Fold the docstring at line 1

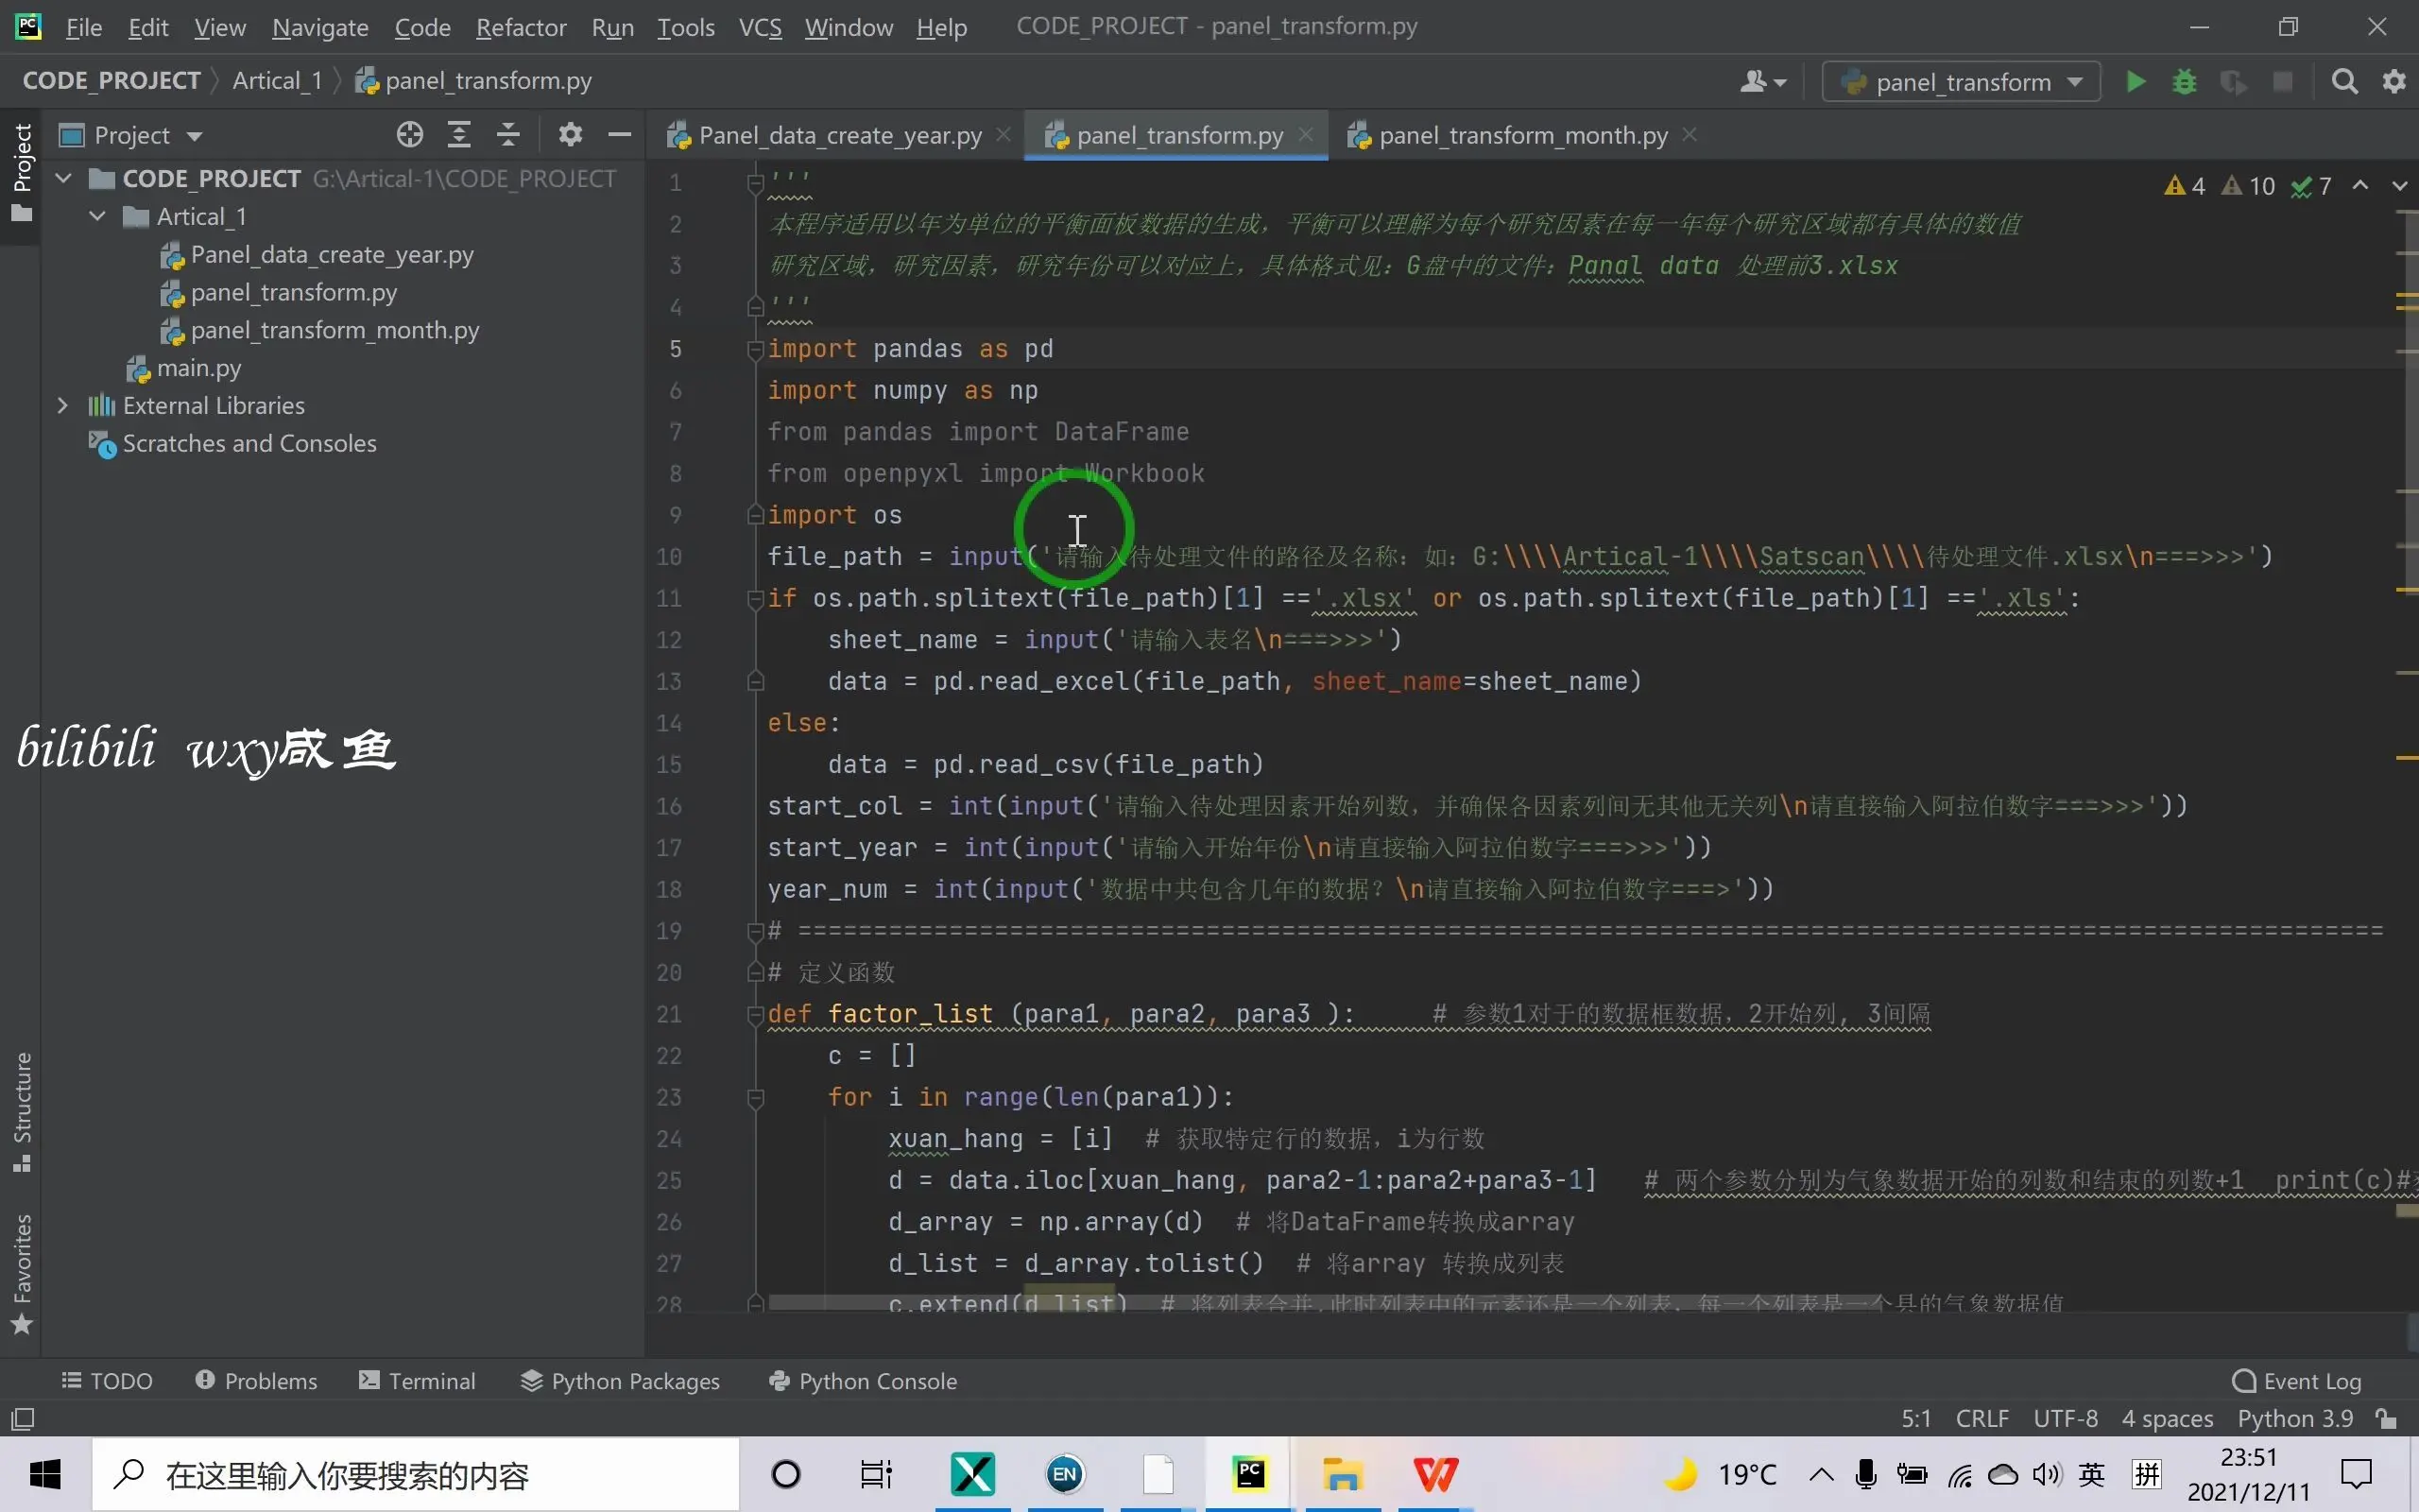(x=756, y=182)
